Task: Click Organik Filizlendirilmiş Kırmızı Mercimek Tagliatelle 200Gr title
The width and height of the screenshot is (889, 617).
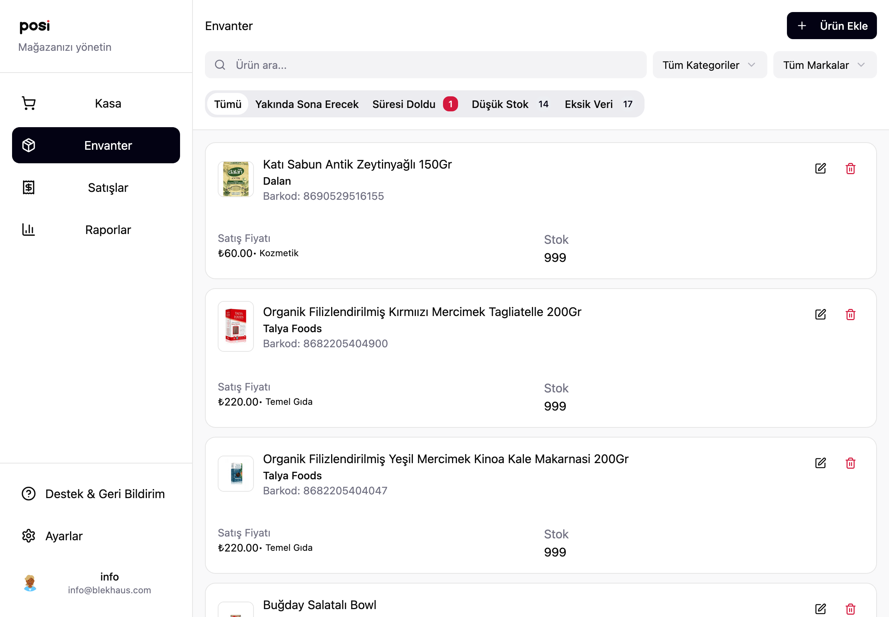Action: (x=422, y=312)
